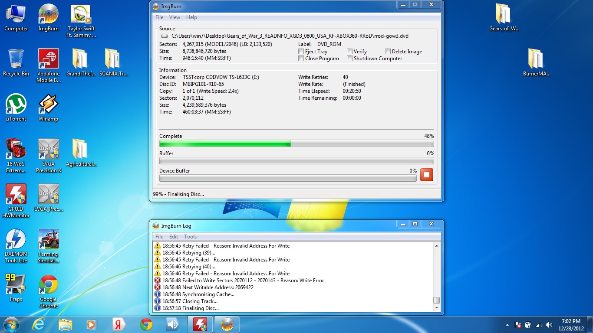The height and width of the screenshot is (333, 593).
Task: Open the Fraps desktop shortcut
Action: coord(16,289)
